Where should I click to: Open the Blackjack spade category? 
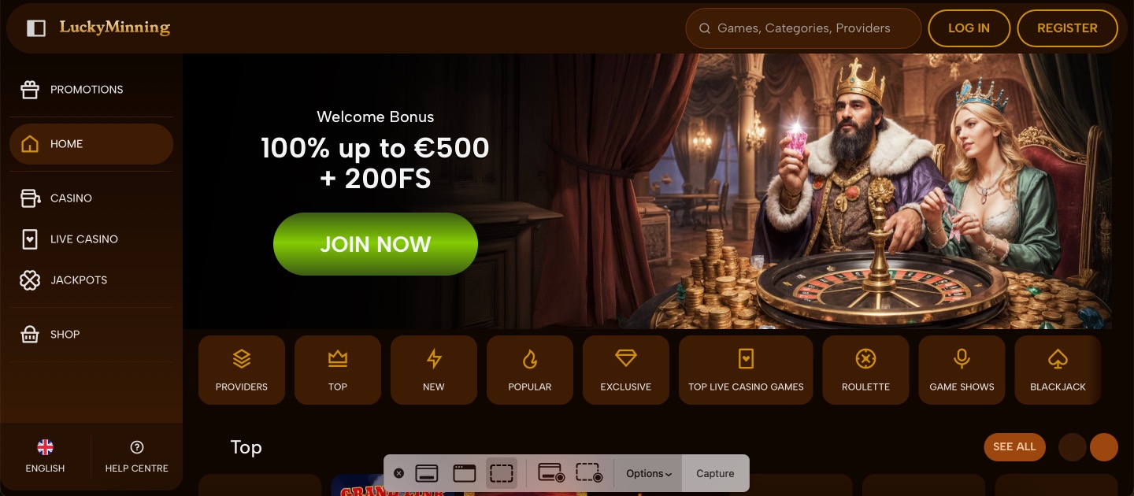[x=1058, y=370]
